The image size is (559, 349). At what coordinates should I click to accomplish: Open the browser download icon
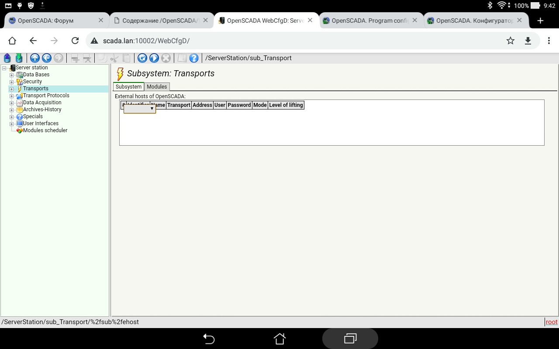point(528,41)
